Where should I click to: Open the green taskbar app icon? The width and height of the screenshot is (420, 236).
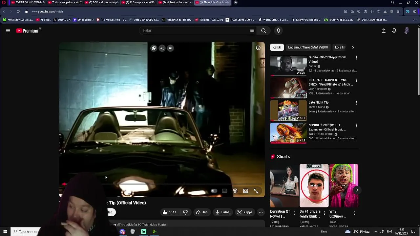point(144,232)
